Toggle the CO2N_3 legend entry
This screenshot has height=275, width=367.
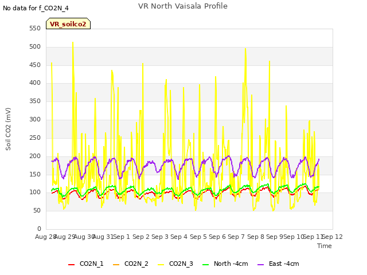175,264
